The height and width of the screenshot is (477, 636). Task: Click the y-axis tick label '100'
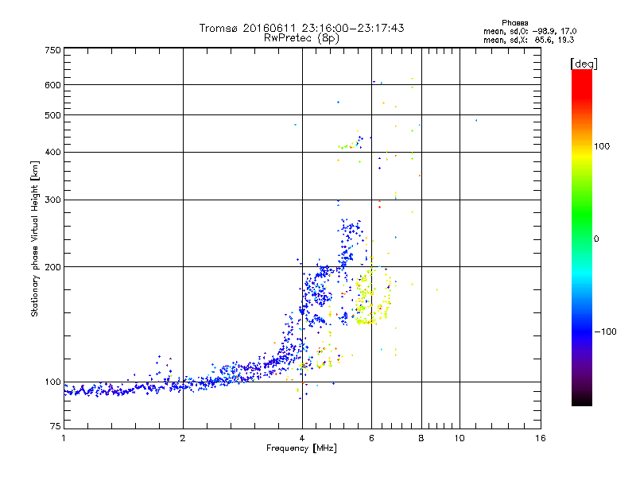pyautogui.click(x=52, y=382)
